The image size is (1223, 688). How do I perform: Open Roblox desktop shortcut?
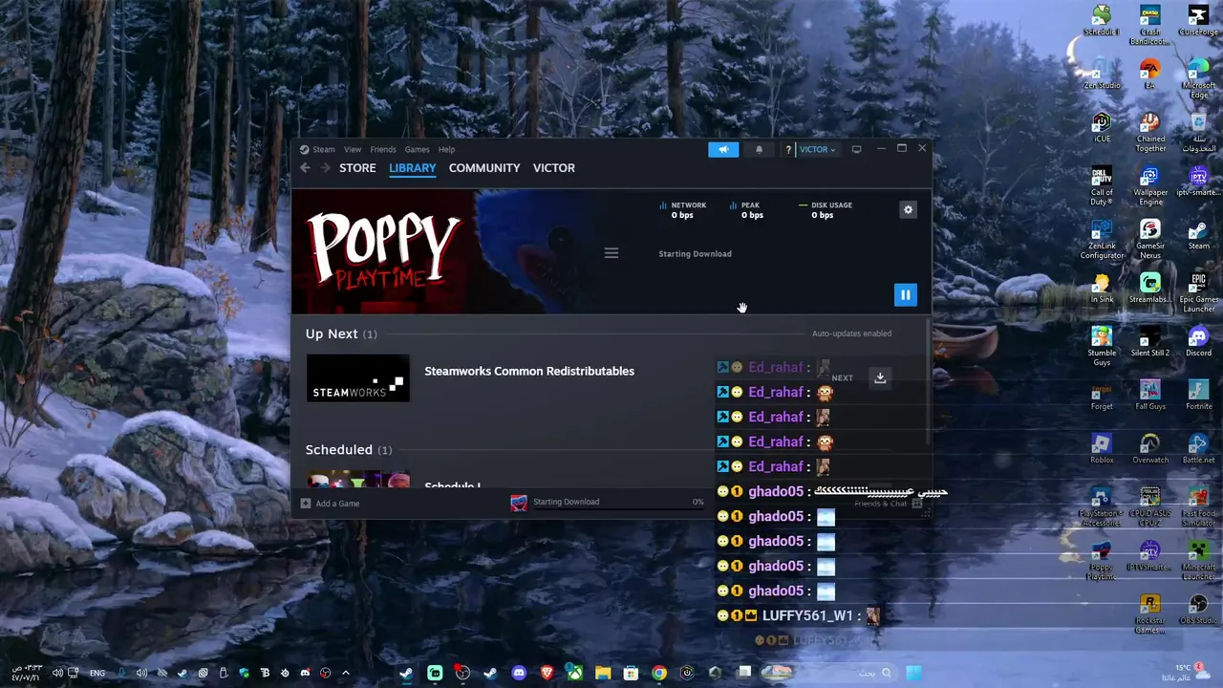[x=1102, y=448]
